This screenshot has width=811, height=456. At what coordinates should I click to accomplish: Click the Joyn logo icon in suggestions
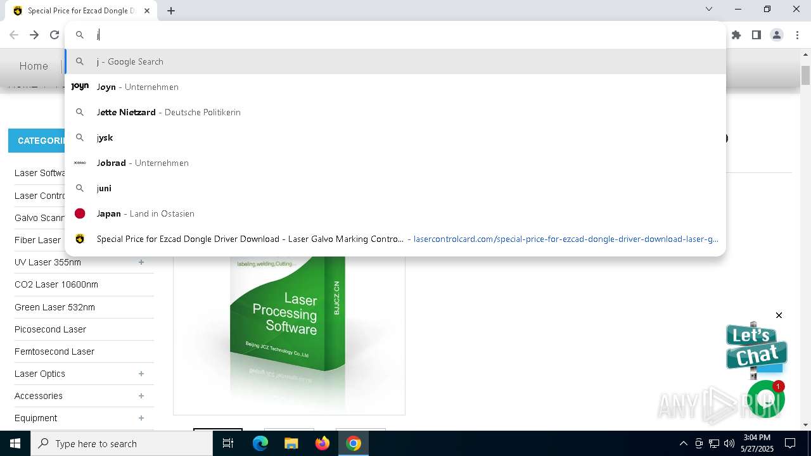(80, 87)
